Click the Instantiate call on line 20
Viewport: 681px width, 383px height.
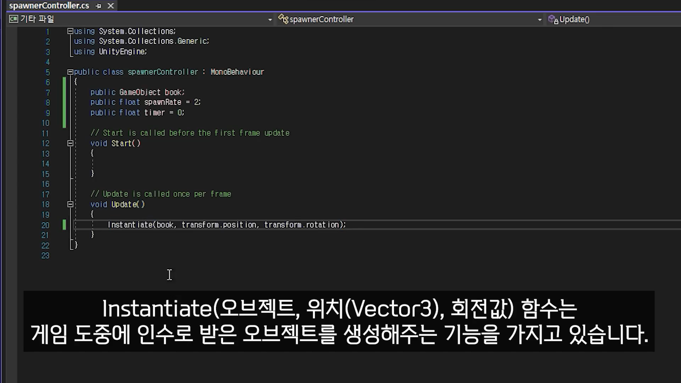(x=130, y=225)
